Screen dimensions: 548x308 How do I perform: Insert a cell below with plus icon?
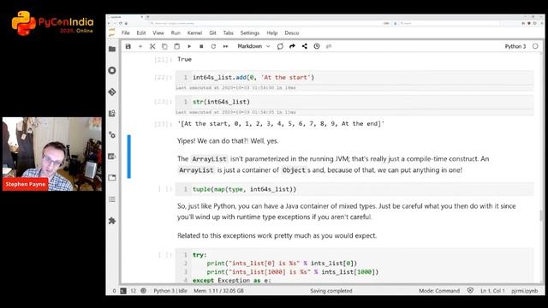click(x=140, y=46)
